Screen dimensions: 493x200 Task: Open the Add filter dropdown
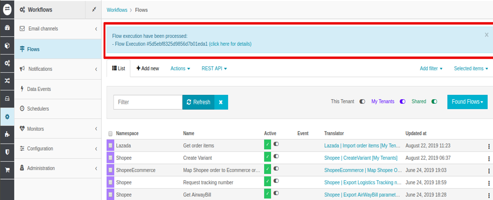pyautogui.click(x=431, y=68)
